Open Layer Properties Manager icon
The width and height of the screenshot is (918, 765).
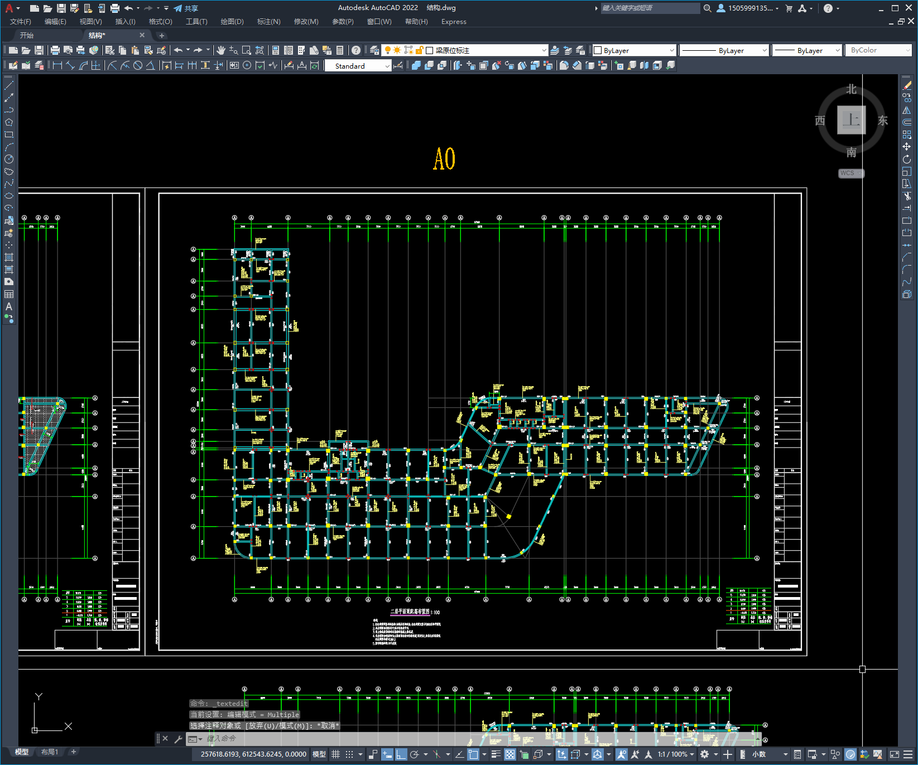(374, 50)
